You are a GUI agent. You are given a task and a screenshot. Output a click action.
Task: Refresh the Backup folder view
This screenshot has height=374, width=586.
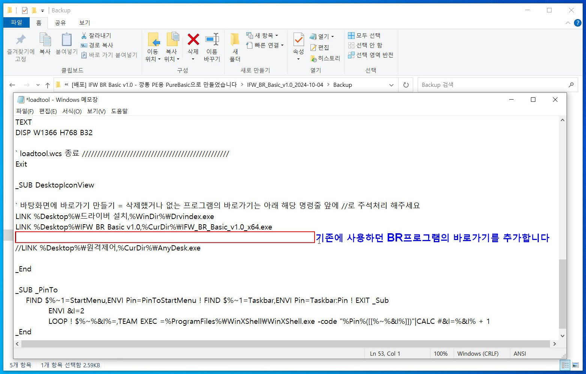coord(406,85)
